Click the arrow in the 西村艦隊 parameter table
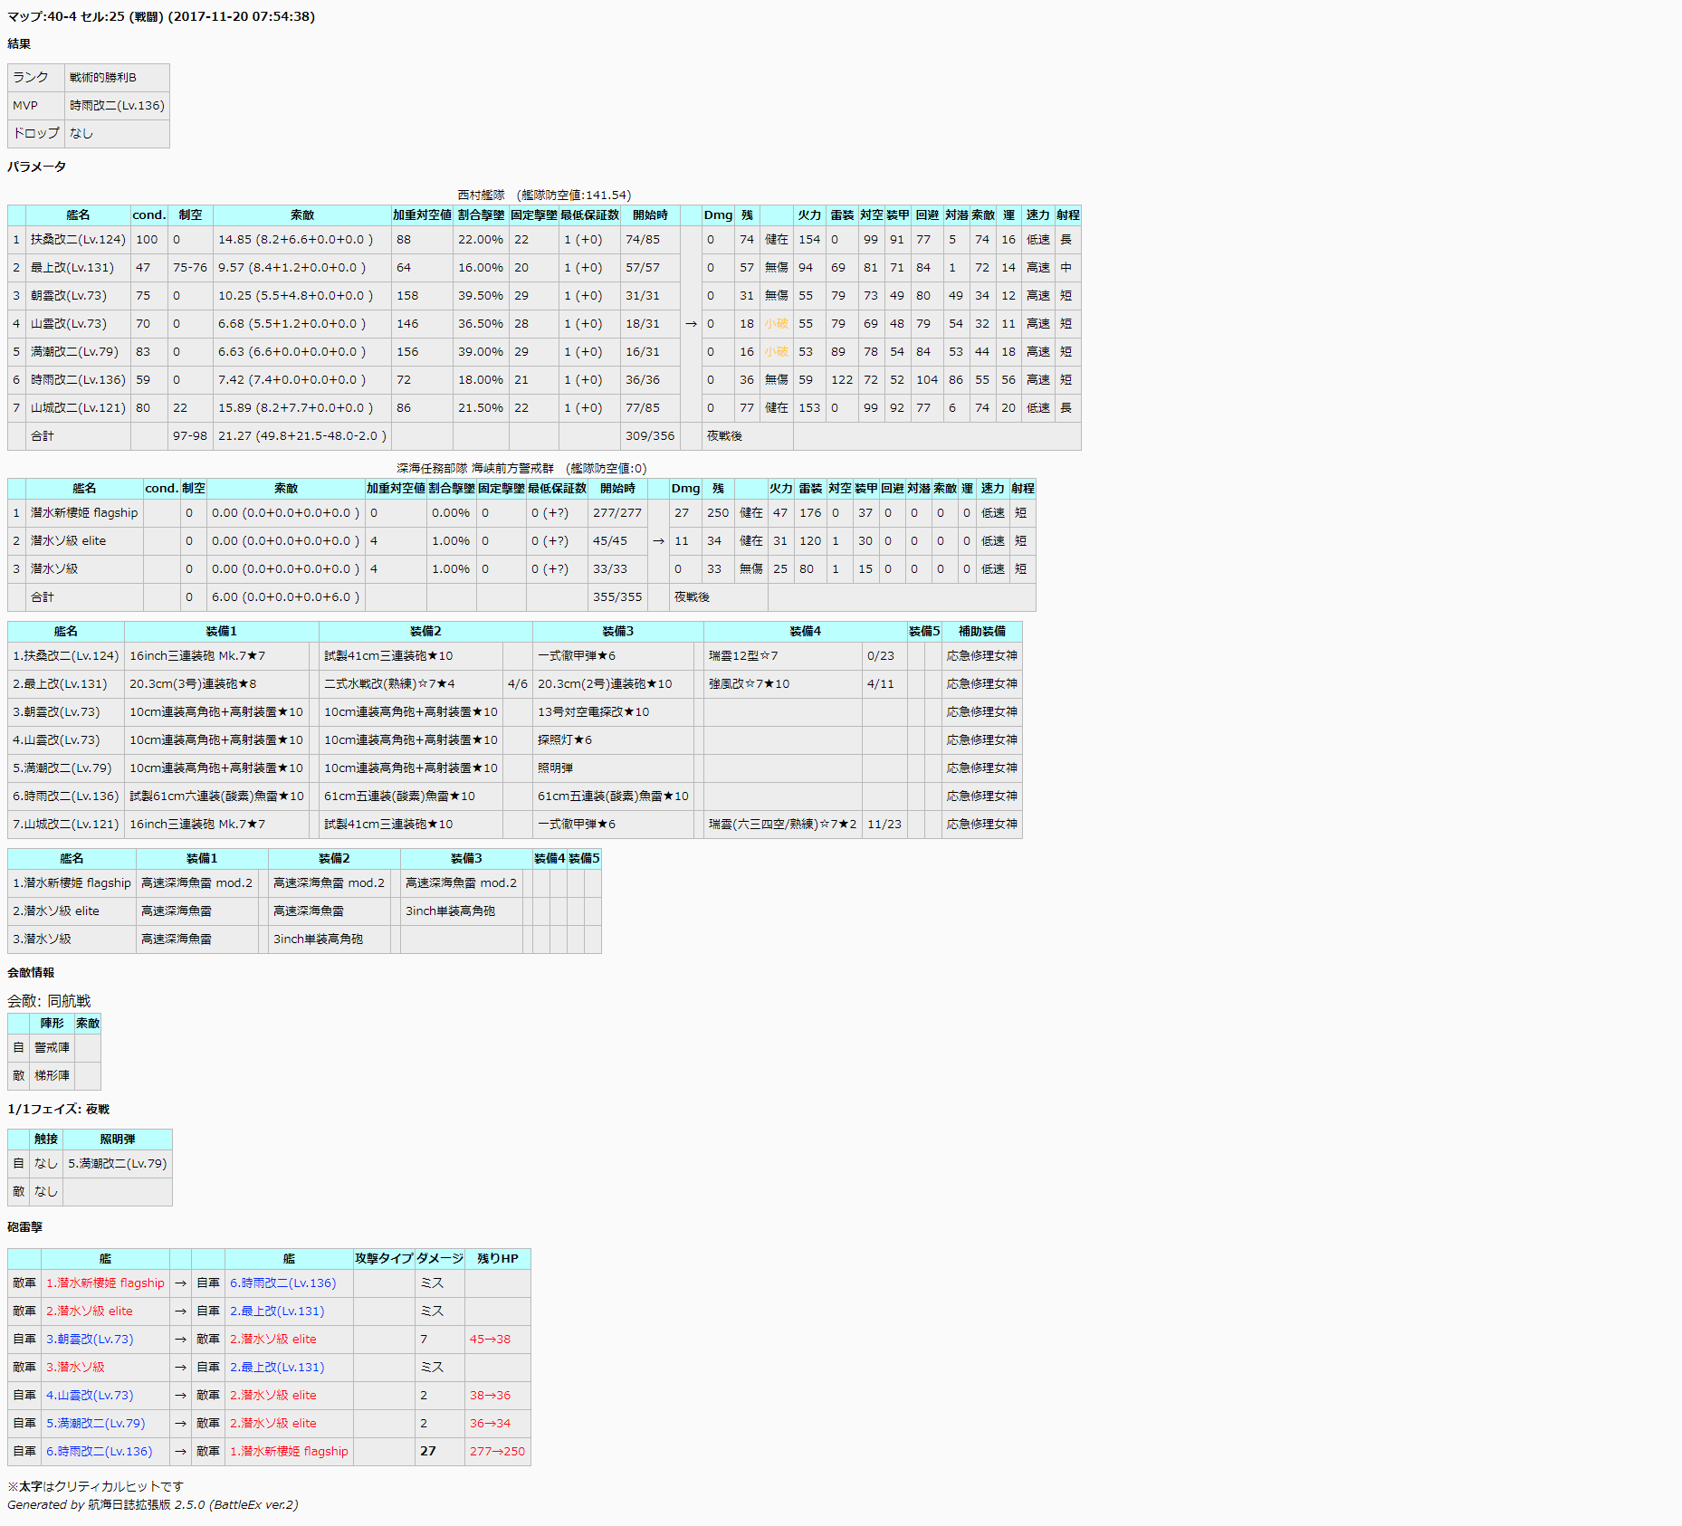The width and height of the screenshot is (1682, 1526). [x=691, y=324]
